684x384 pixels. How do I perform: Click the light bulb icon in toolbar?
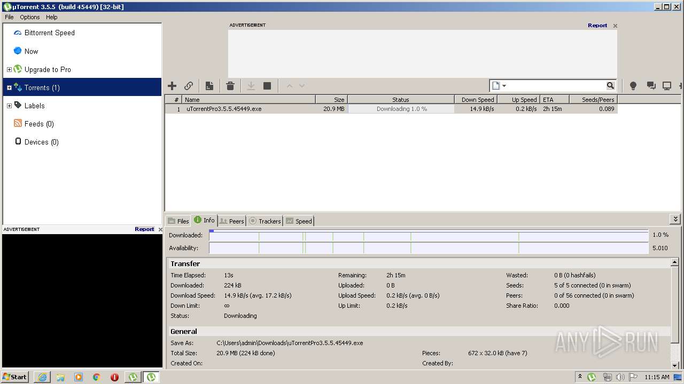click(x=633, y=86)
